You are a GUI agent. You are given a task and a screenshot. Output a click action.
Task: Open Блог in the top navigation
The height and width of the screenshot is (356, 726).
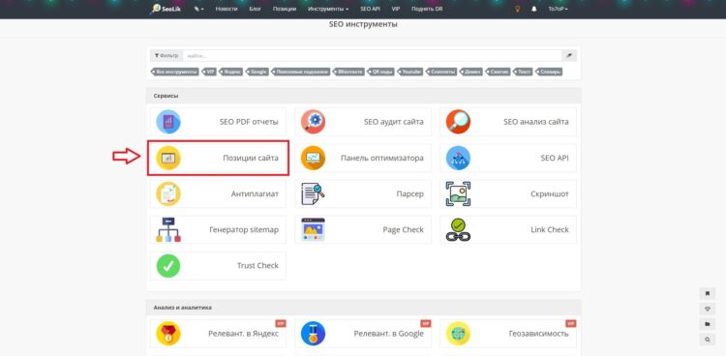[256, 9]
